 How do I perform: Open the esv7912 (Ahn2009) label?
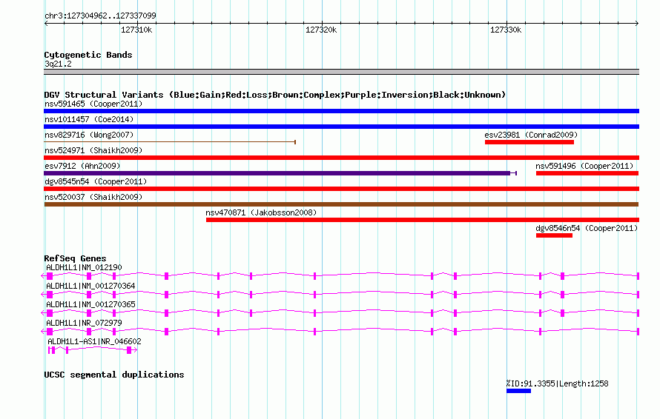click(x=82, y=166)
